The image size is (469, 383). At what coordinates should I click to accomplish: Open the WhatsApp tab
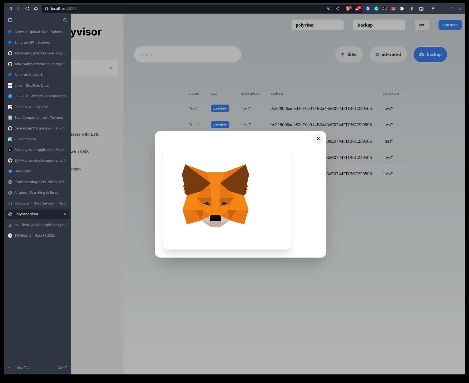[37, 139]
